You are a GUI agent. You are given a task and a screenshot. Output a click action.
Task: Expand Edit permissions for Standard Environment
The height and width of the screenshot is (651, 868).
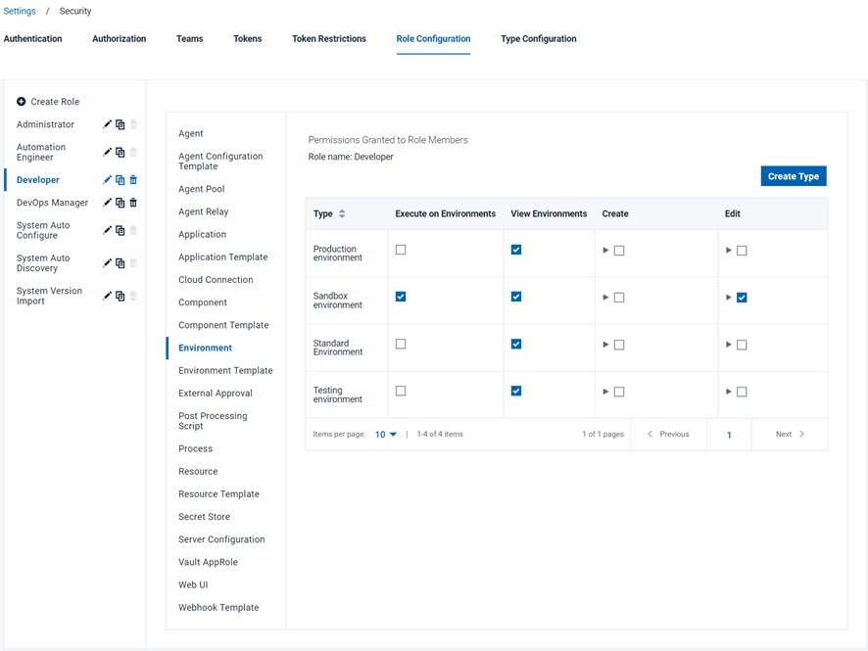[x=729, y=345]
